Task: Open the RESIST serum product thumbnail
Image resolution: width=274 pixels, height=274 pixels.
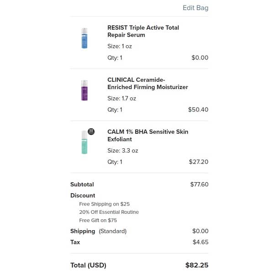Action: (84, 38)
